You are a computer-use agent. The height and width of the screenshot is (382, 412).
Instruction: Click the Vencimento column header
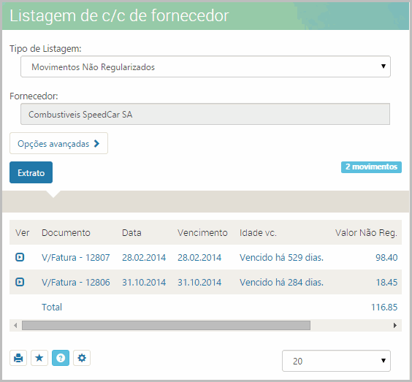click(x=202, y=233)
